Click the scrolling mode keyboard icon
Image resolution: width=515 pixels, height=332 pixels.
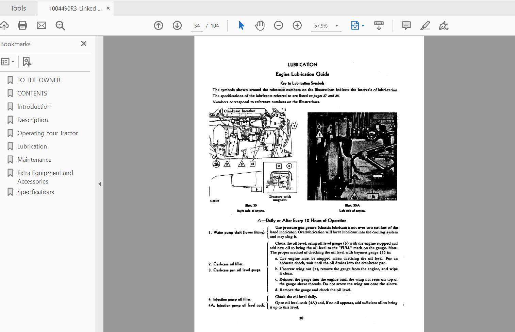pyautogui.click(x=379, y=25)
